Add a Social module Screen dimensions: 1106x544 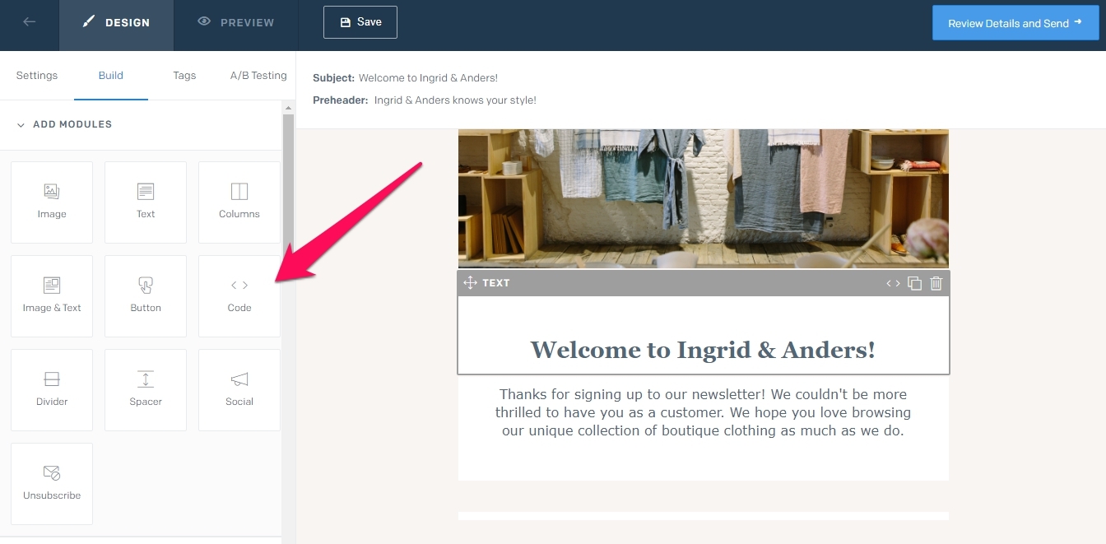[x=239, y=390]
